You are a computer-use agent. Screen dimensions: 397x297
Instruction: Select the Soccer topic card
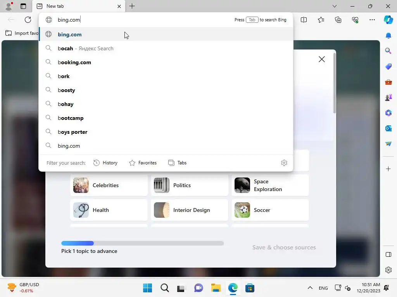click(270, 210)
